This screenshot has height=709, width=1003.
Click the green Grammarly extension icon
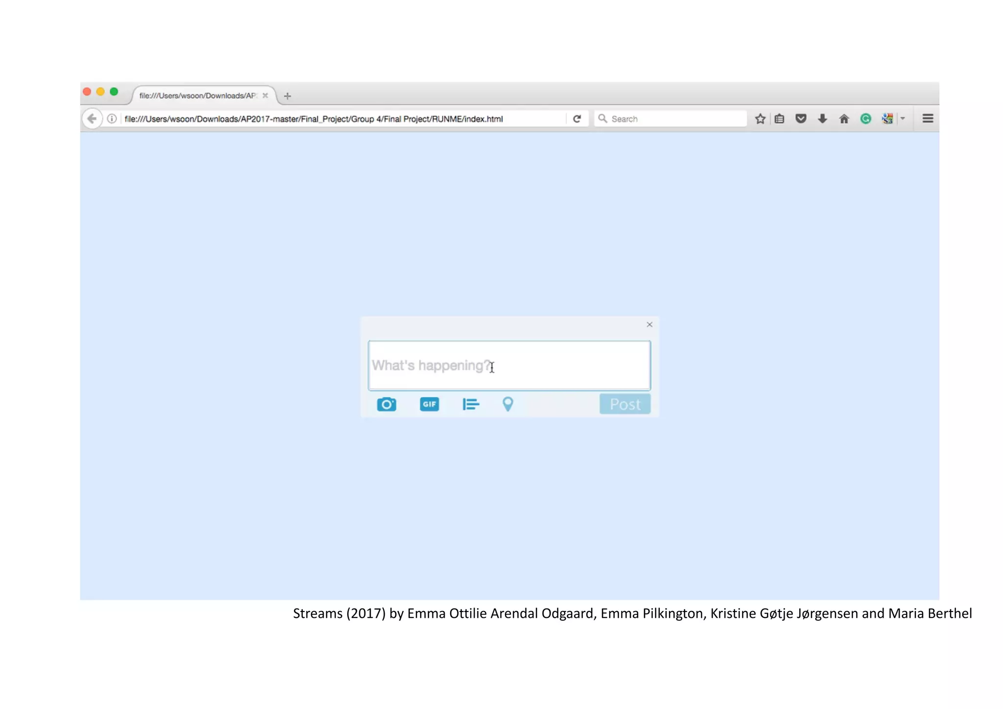point(865,119)
